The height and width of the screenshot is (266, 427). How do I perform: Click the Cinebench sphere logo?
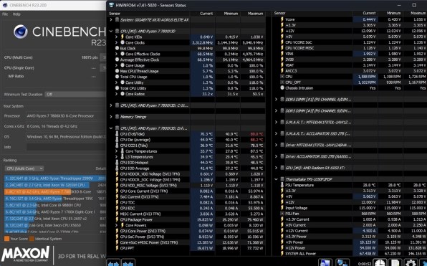tap(21, 32)
